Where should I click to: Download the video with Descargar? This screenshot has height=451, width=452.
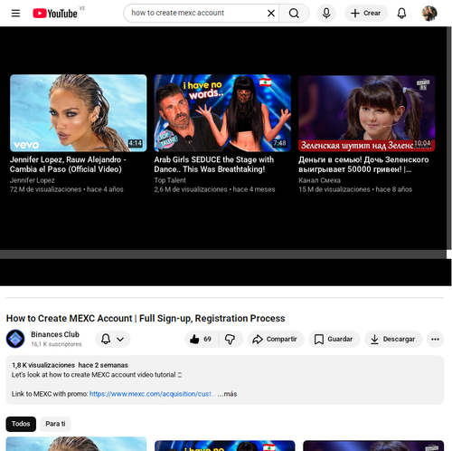[393, 339]
